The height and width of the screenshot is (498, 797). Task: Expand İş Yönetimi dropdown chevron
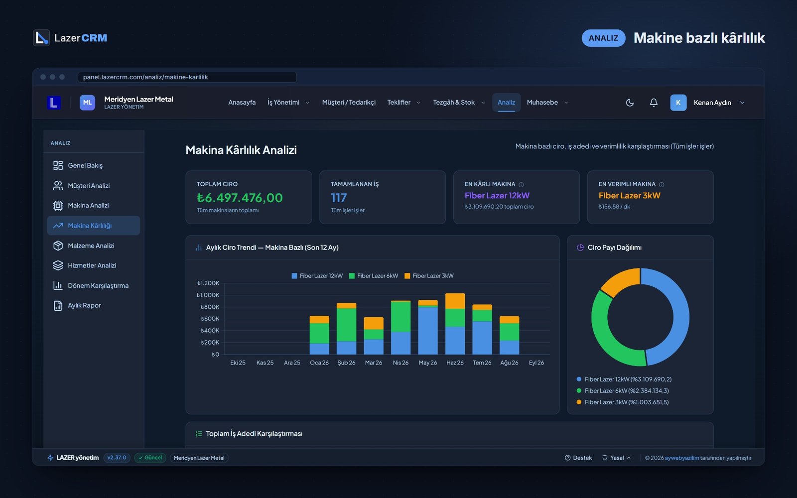307,103
